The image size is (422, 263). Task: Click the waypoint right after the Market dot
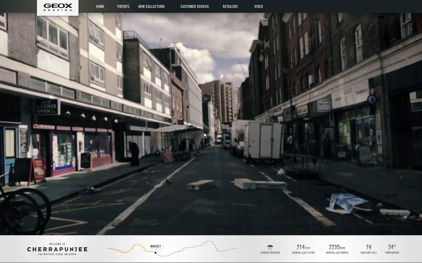click(179, 251)
